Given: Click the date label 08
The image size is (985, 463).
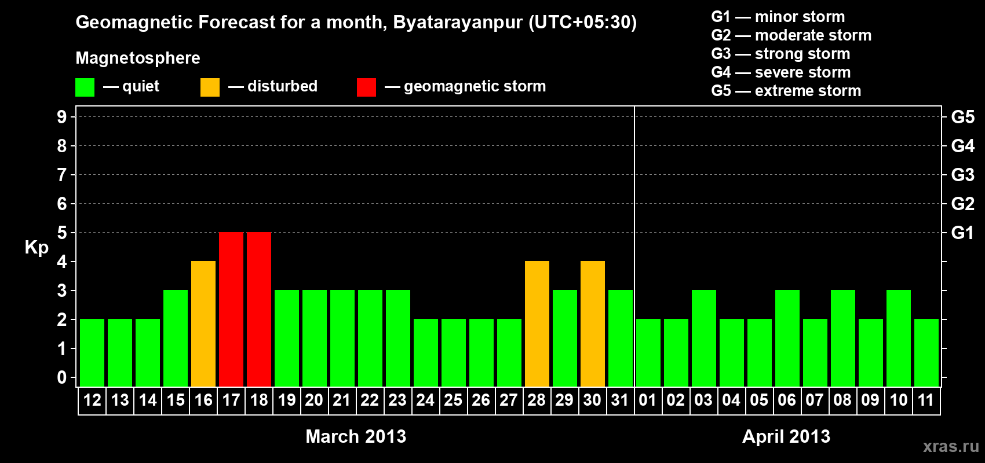Looking at the screenshot, I should (842, 400).
